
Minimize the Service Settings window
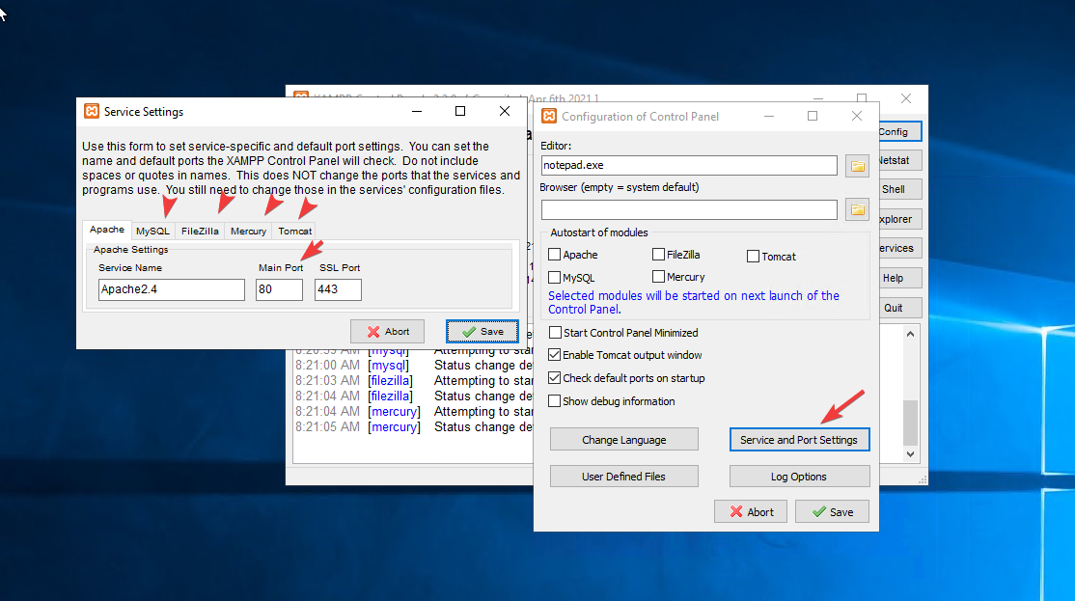(x=417, y=111)
